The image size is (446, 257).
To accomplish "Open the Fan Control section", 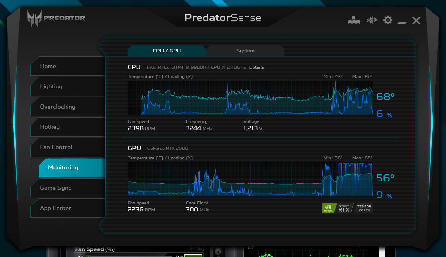I will click(x=68, y=147).
